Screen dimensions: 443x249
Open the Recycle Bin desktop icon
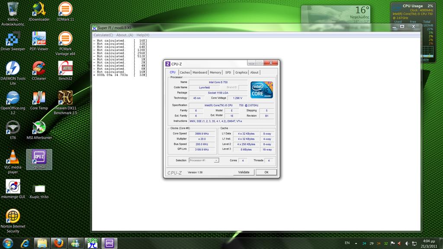13,13
